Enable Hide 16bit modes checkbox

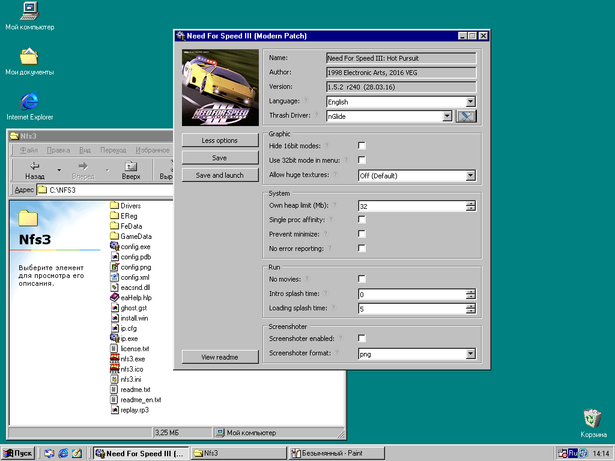(x=362, y=146)
